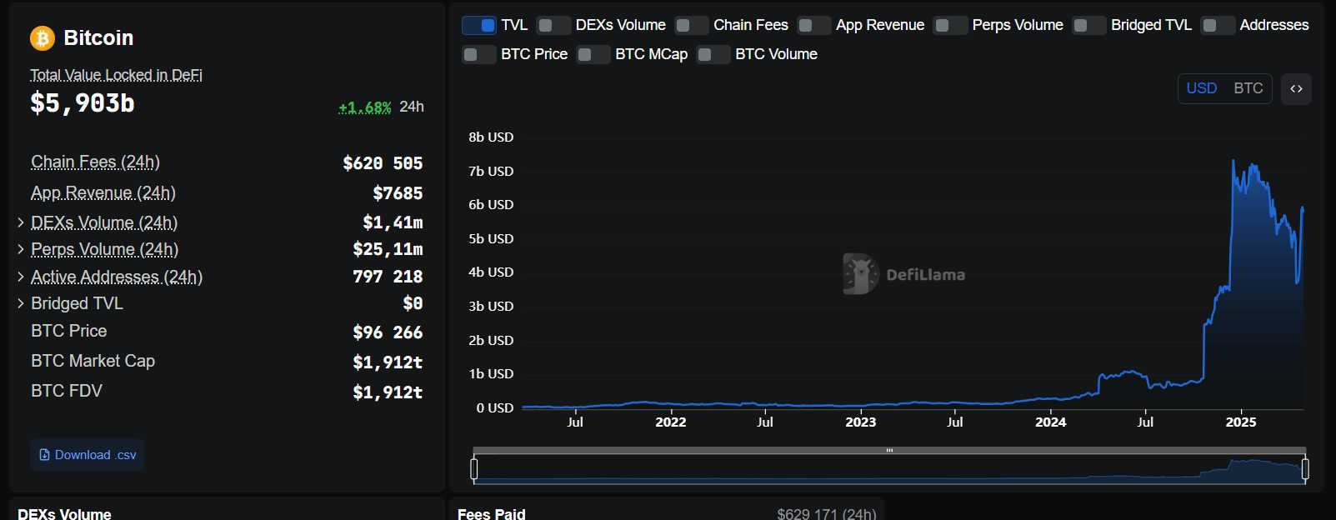Image resolution: width=1336 pixels, height=520 pixels.
Task: Click the $620 505 chain fees value
Action: click(x=383, y=163)
